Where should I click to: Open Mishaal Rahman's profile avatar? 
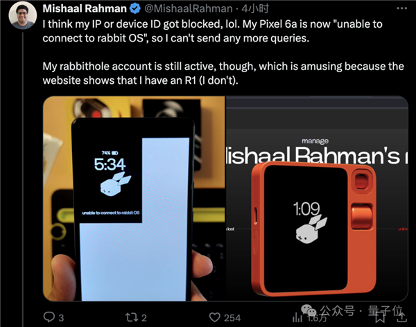(23, 15)
